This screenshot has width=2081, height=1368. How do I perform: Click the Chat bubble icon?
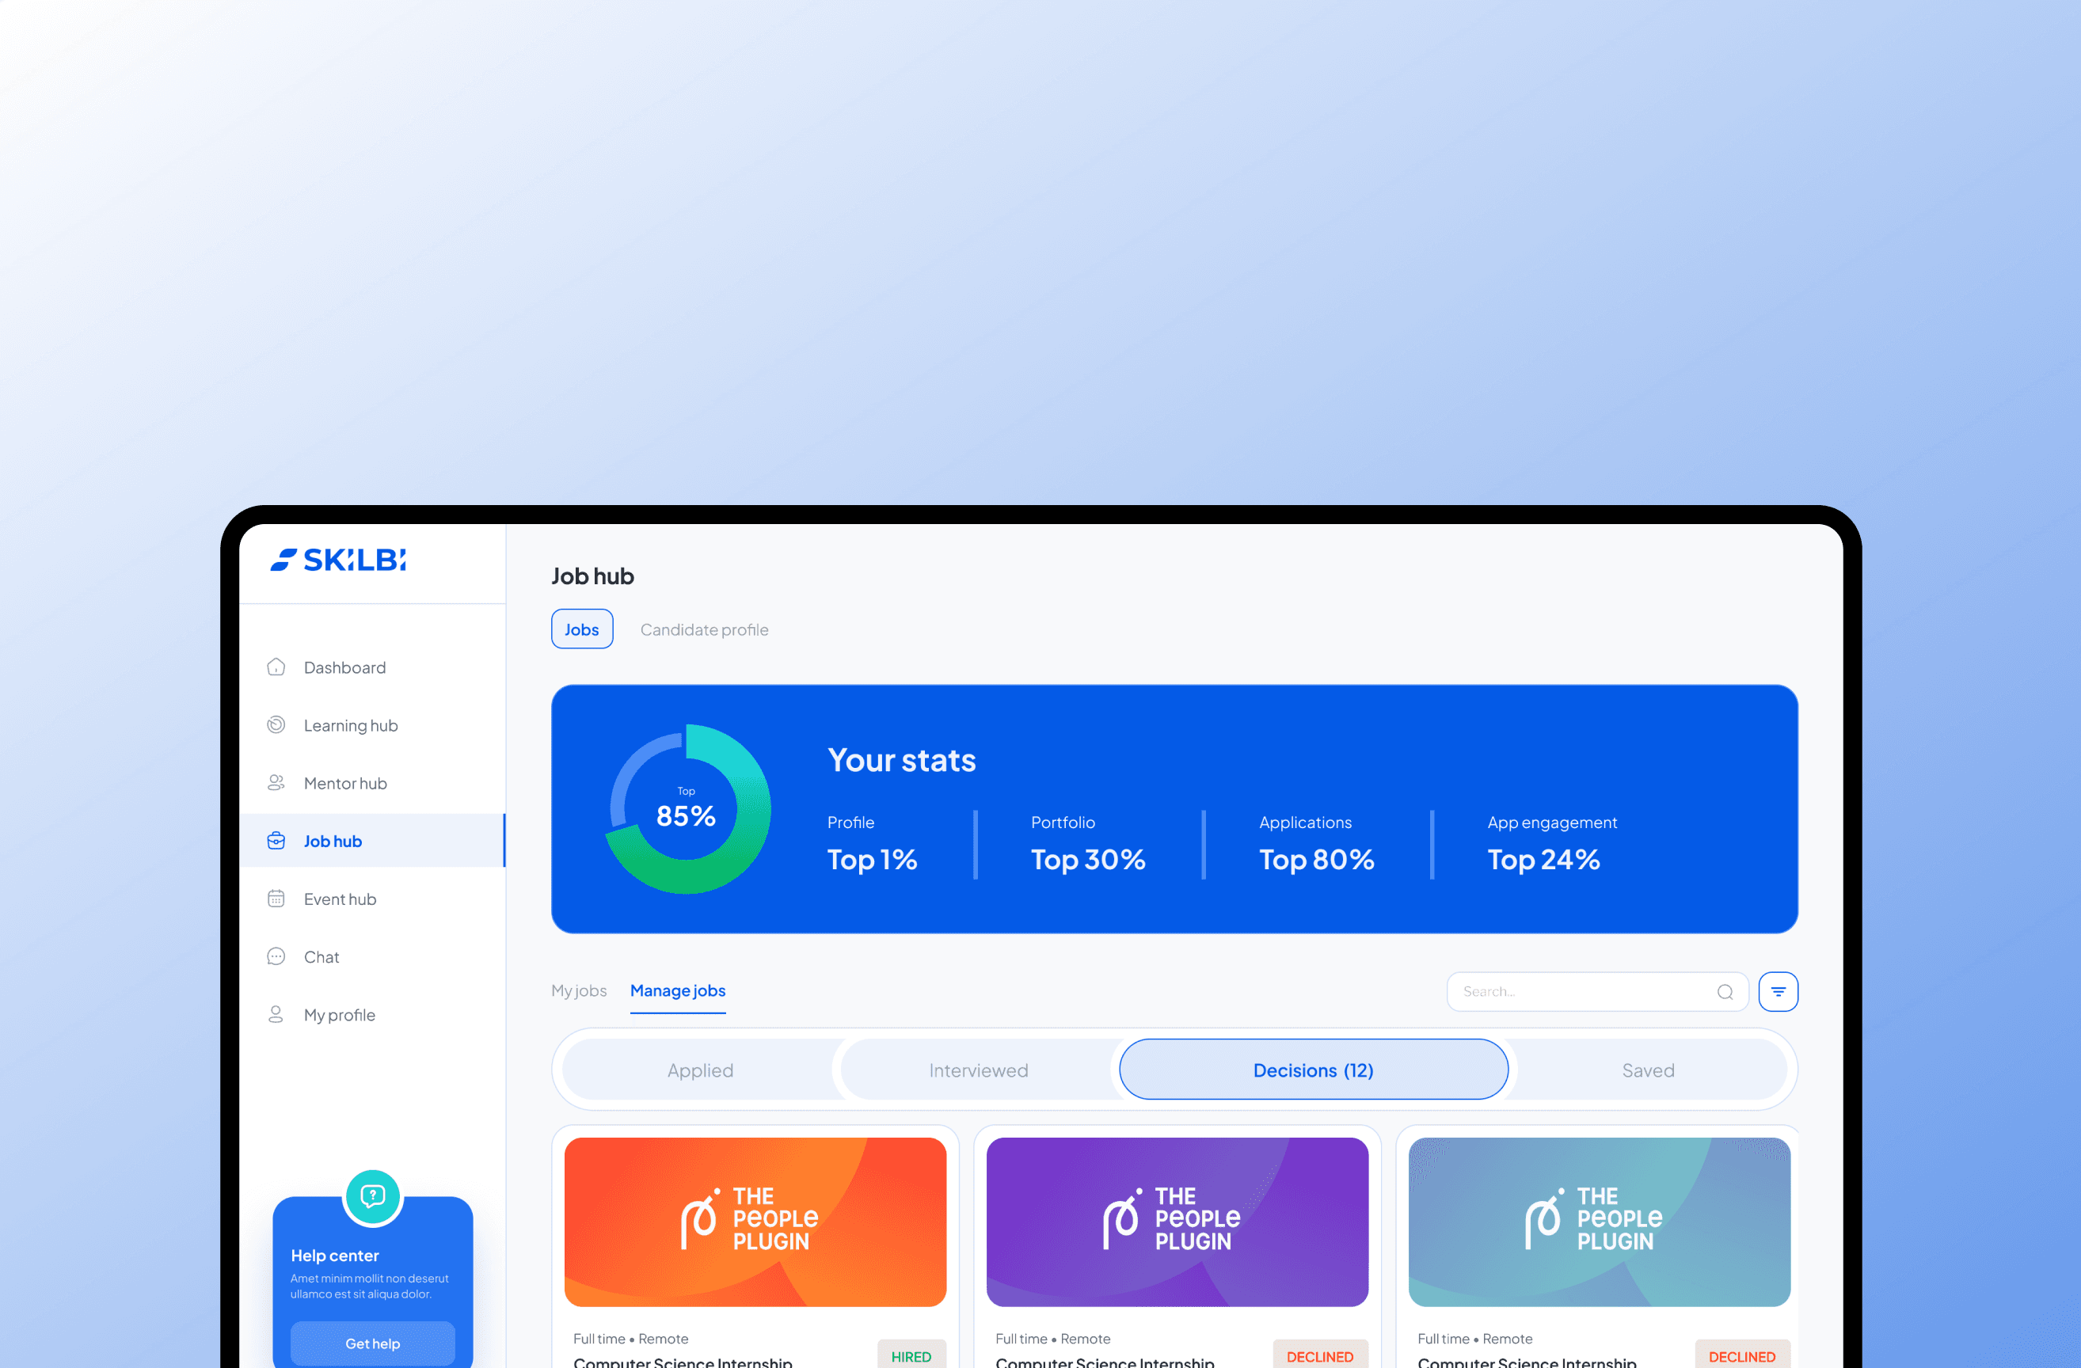pos(276,956)
